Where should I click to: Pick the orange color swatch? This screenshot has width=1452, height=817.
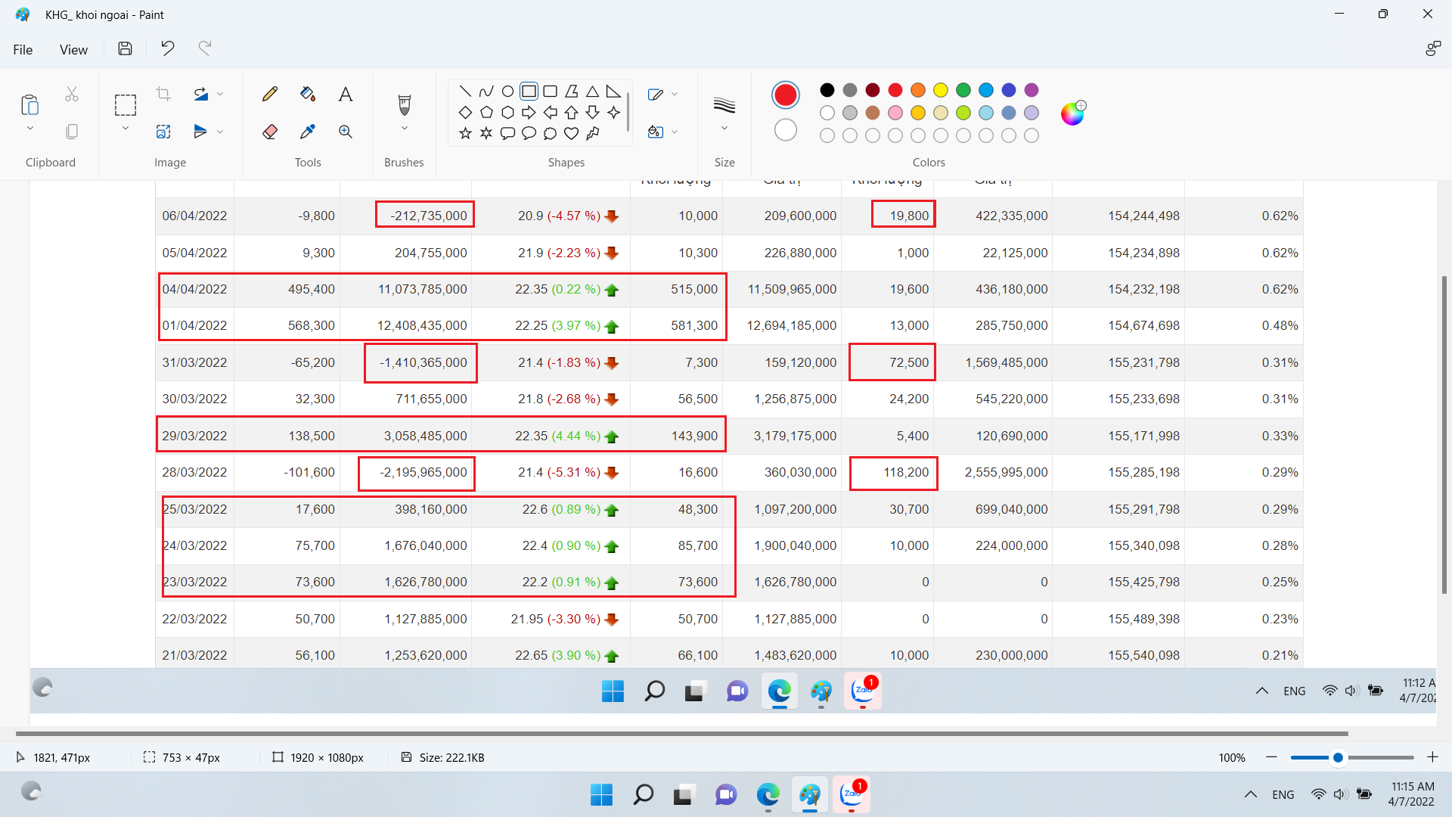pyautogui.click(x=918, y=90)
